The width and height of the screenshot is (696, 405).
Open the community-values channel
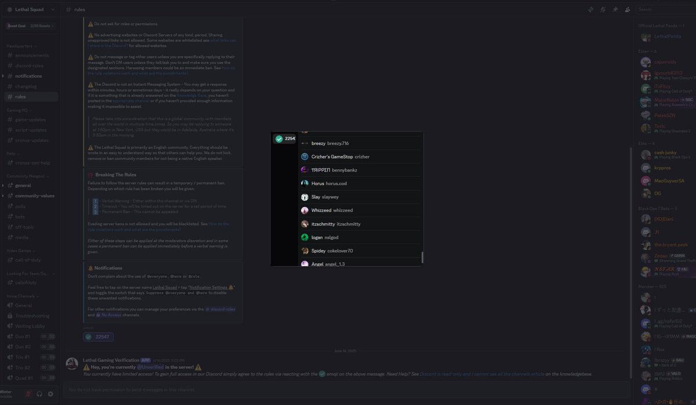pos(31,196)
